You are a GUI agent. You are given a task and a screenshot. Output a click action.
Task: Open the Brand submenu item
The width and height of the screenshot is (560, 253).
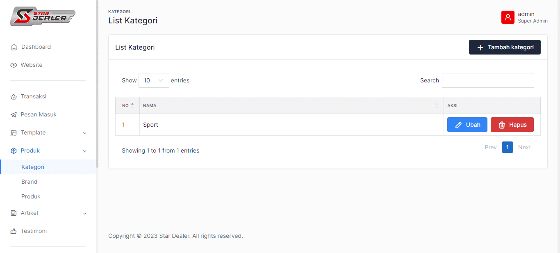click(x=29, y=182)
